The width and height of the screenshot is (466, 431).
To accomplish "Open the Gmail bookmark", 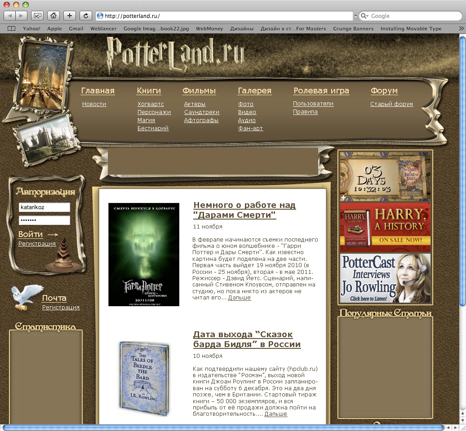I will click(x=76, y=29).
